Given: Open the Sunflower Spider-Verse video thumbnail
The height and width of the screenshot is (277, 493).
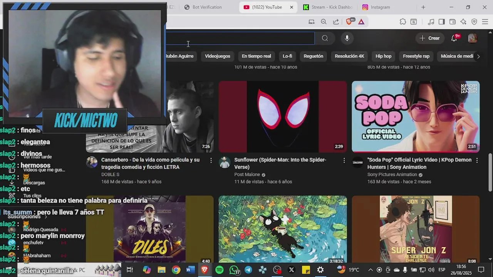Looking at the screenshot, I should (x=283, y=117).
